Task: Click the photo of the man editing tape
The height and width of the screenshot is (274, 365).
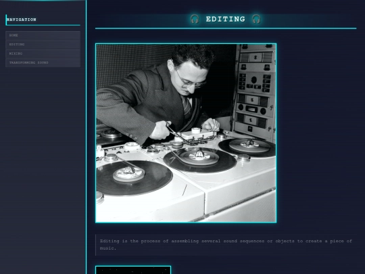Action: click(x=186, y=133)
